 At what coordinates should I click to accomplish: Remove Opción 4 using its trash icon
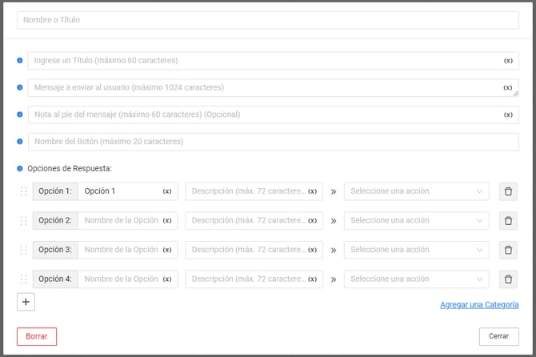tap(508, 279)
